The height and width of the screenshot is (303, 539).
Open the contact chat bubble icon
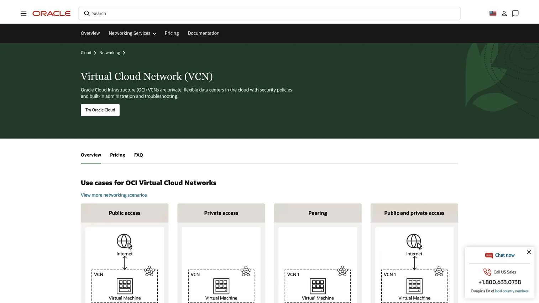click(x=515, y=14)
